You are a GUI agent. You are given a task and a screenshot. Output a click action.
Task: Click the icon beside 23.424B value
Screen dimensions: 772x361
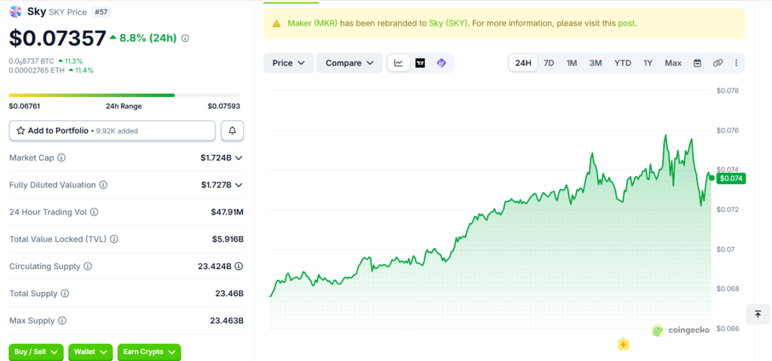(x=239, y=267)
